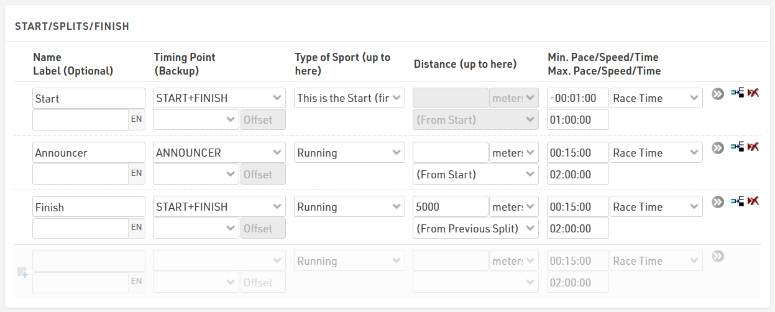Click the Start row's max time field showing 01:00:00
The width and height of the screenshot is (775, 312).
pos(577,120)
